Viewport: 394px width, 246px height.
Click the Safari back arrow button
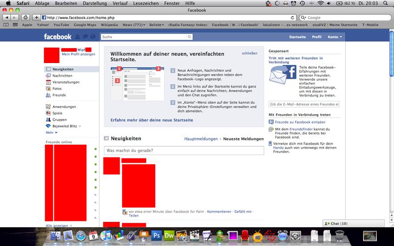[7, 18]
